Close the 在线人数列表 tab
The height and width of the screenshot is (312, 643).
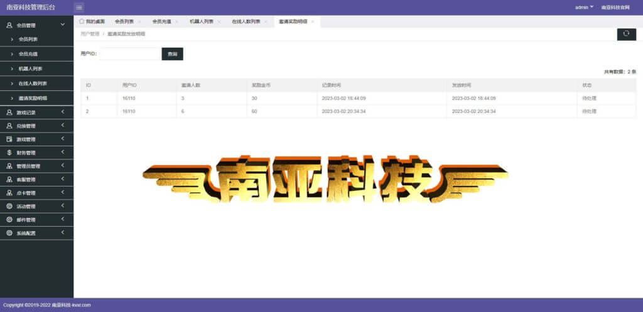266,22
